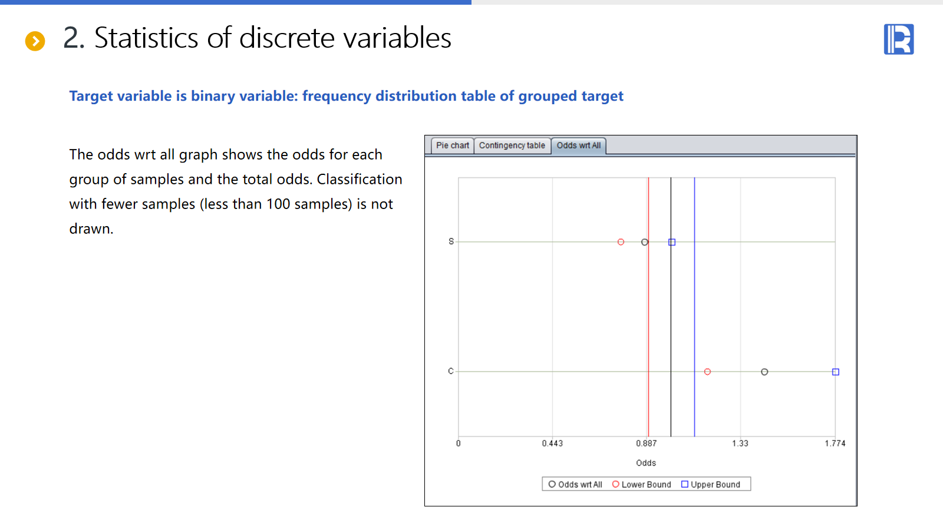Viewport: 943px width, 530px height.
Task: Click the Upper Bound legend entry
Action: [711, 484]
